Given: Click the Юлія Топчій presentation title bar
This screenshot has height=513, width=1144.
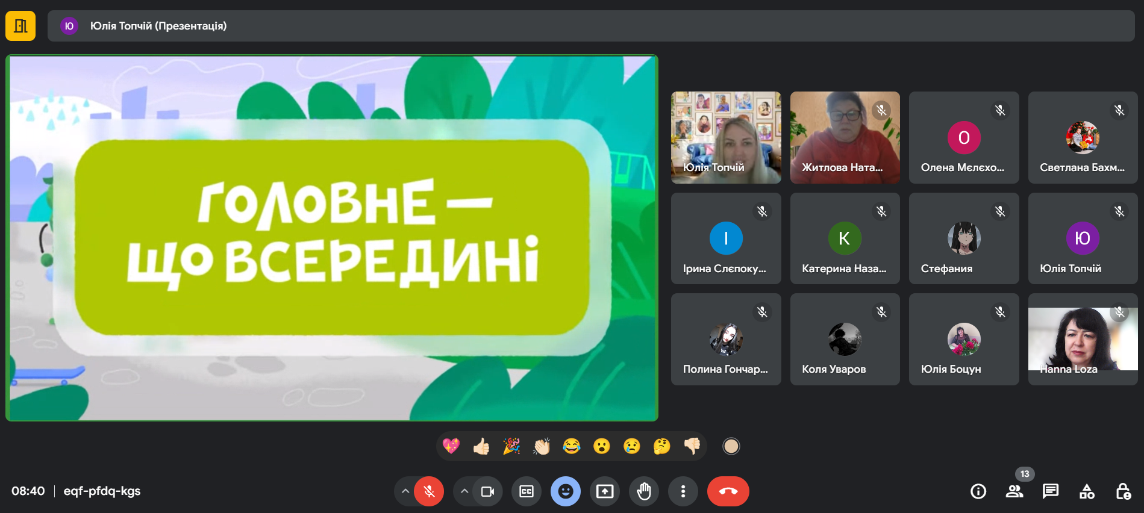Looking at the screenshot, I should (x=590, y=26).
